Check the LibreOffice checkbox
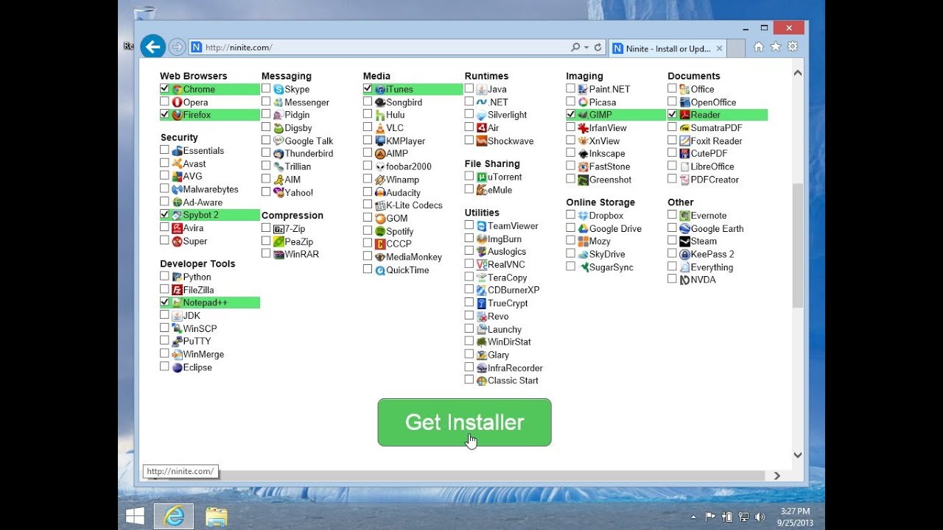The width and height of the screenshot is (943, 530). (672, 166)
